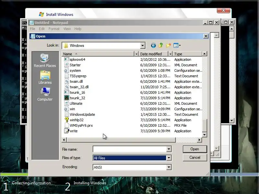Select the splwow64 application icon

[67, 59]
